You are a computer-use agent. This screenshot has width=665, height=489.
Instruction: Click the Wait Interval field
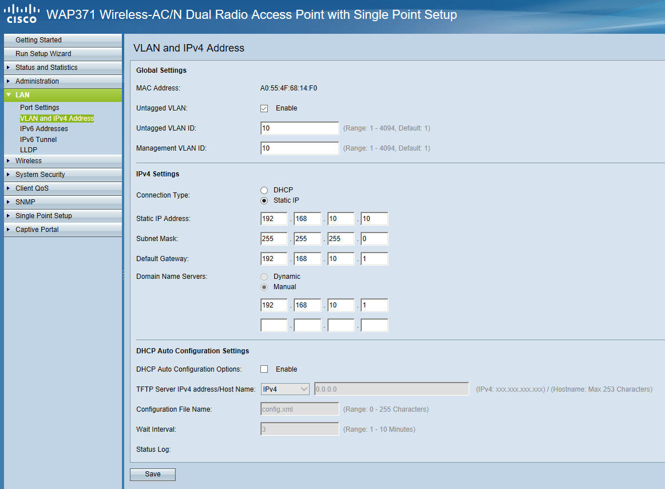click(x=299, y=429)
